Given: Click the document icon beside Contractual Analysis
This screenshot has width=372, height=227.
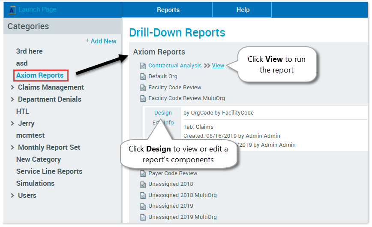Looking at the screenshot, I should (143, 66).
